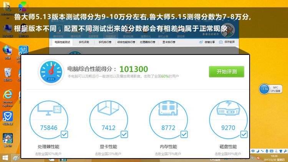This screenshot has height=162, width=288.
Task: Click the disk score 9270
Action: [228, 128]
